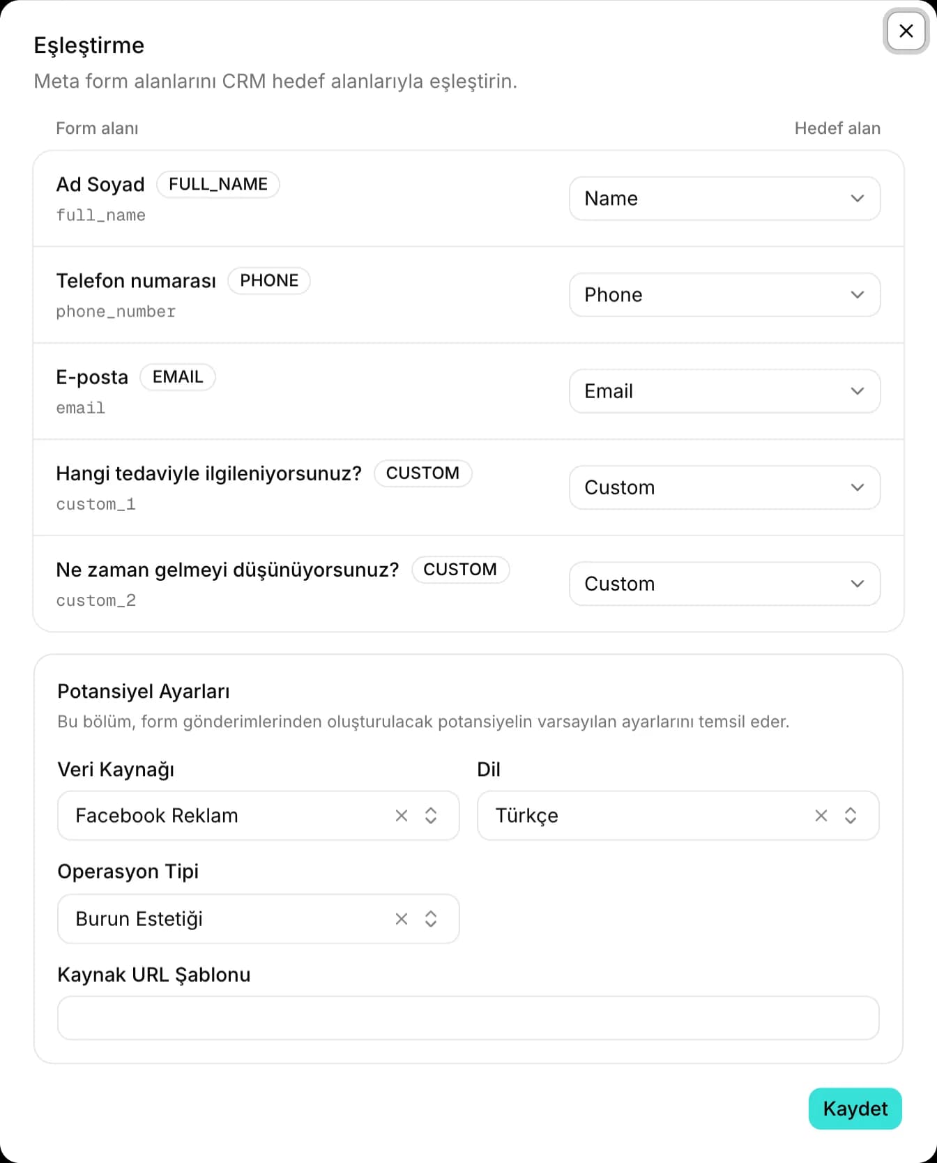Open the Email target field dropdown
Viewport: 937px width, 1163px height.
(x=724, y=391)
